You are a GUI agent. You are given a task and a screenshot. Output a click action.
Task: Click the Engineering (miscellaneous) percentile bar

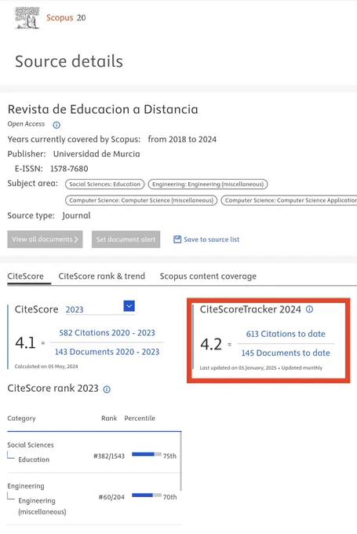pos(147,496)
